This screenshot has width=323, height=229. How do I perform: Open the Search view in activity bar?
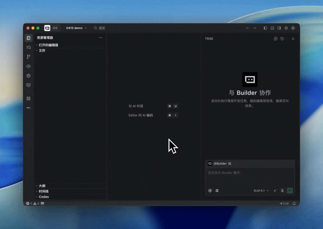[28, 47]
